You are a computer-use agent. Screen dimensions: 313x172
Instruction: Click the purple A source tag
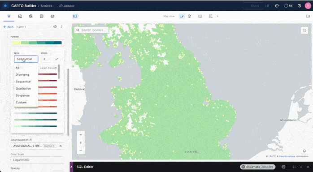point(71,167)
